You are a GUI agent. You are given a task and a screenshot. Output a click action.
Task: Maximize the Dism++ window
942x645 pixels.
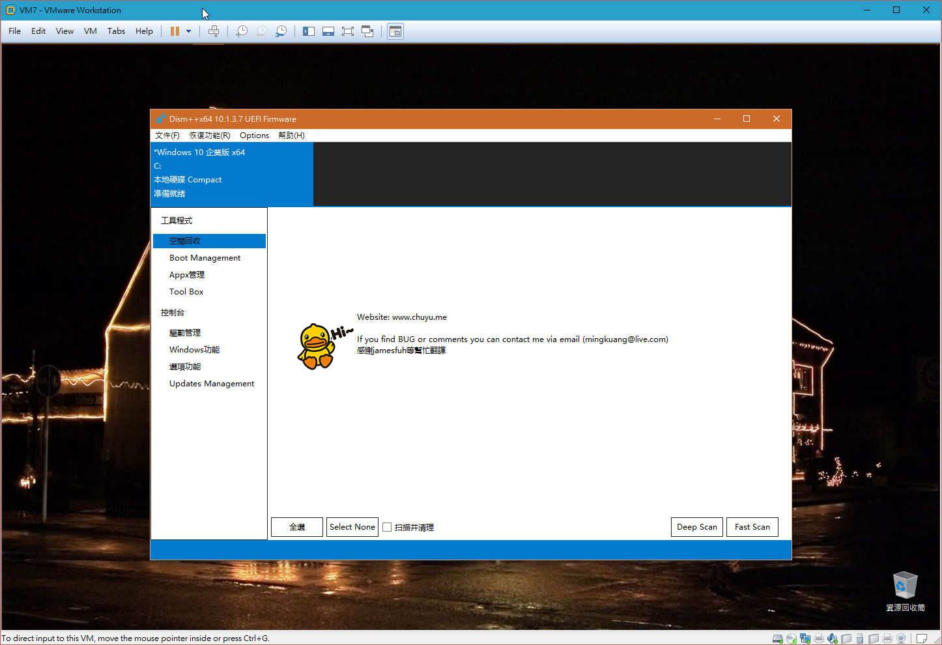747,119
